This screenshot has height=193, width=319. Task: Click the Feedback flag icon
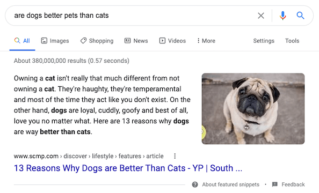(274, 184)
